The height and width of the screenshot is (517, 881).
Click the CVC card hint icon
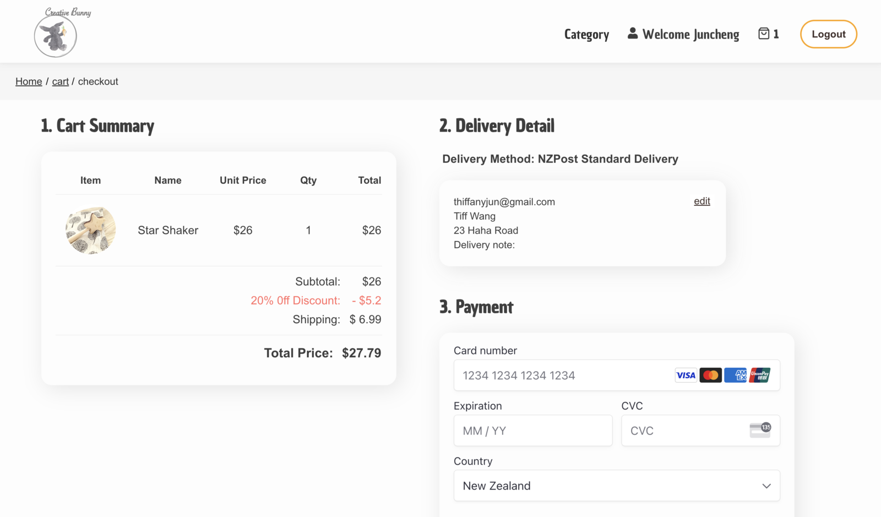(760, 430)
